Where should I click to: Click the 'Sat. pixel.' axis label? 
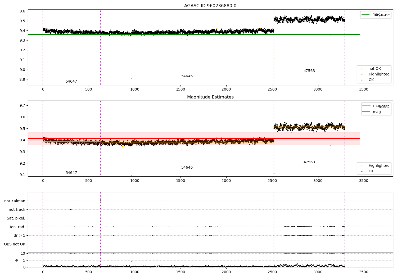(x=16, y=218)
